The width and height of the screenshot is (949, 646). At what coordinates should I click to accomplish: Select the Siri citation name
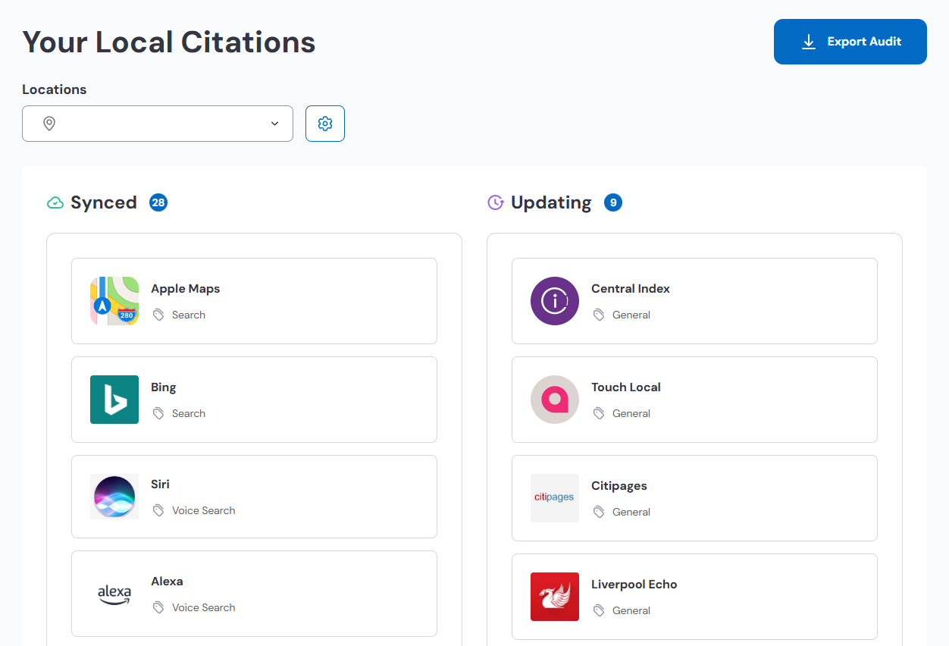161,484
